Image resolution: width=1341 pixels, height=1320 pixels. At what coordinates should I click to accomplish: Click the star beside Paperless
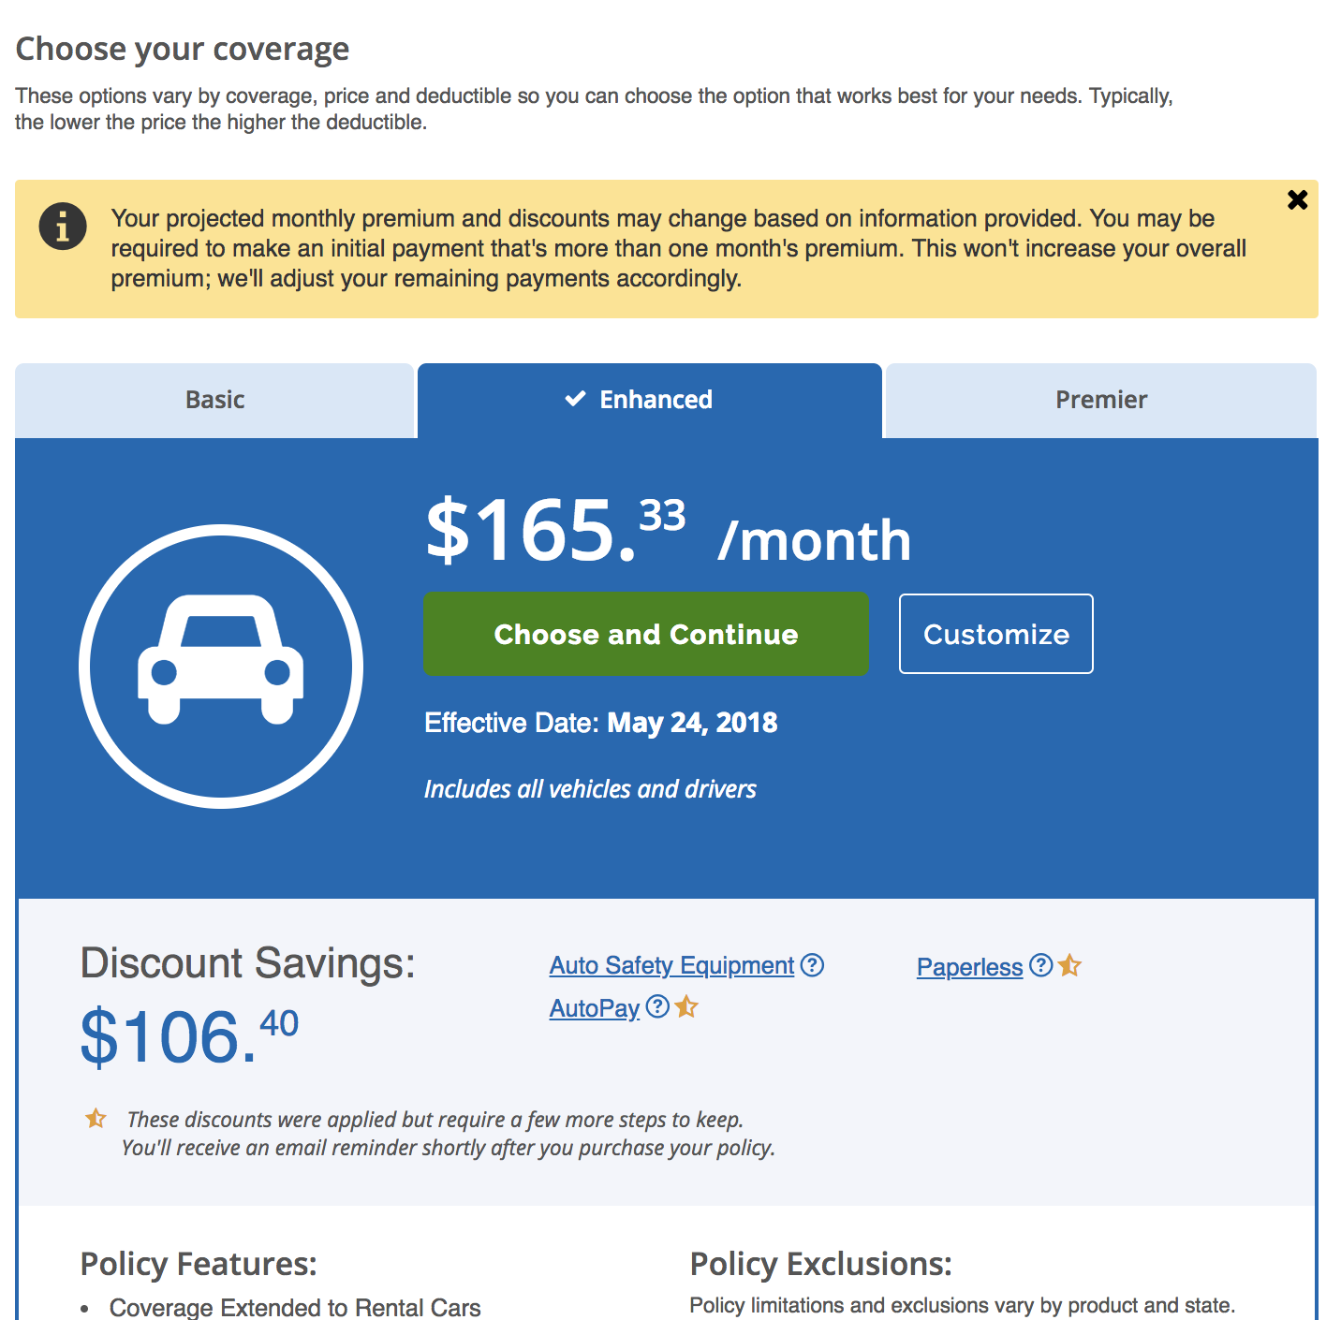(x=1070, y=965)
